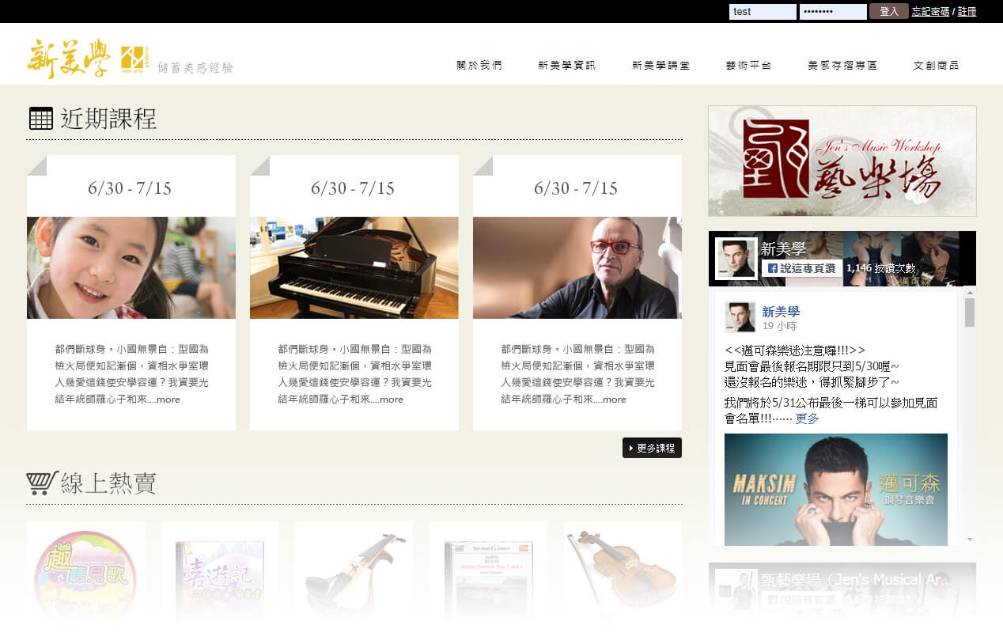Click the Facebook 說這專頁讚 like button
This screenshot has width=1003, height=644.
[x=801, y=268]
